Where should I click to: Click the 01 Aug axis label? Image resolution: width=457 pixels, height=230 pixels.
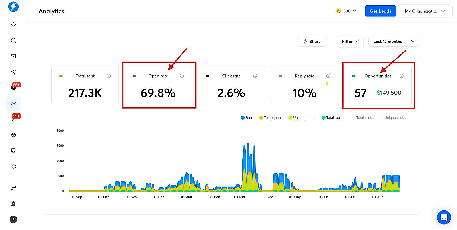(x=378, y=197)
